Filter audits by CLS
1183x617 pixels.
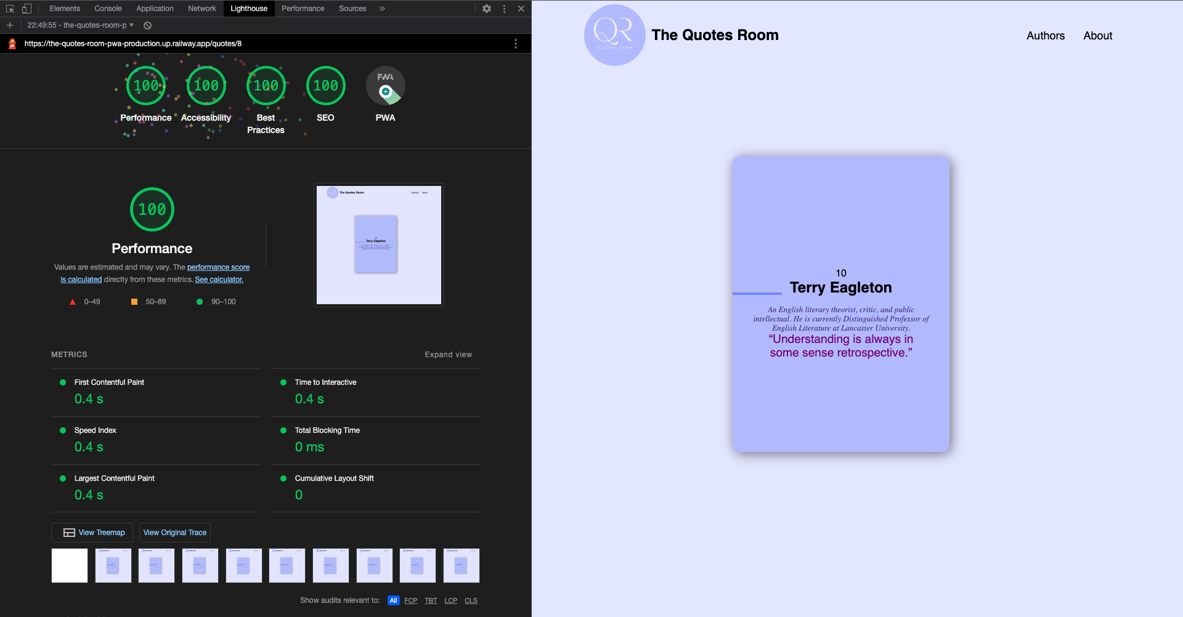tap(471, 600)
